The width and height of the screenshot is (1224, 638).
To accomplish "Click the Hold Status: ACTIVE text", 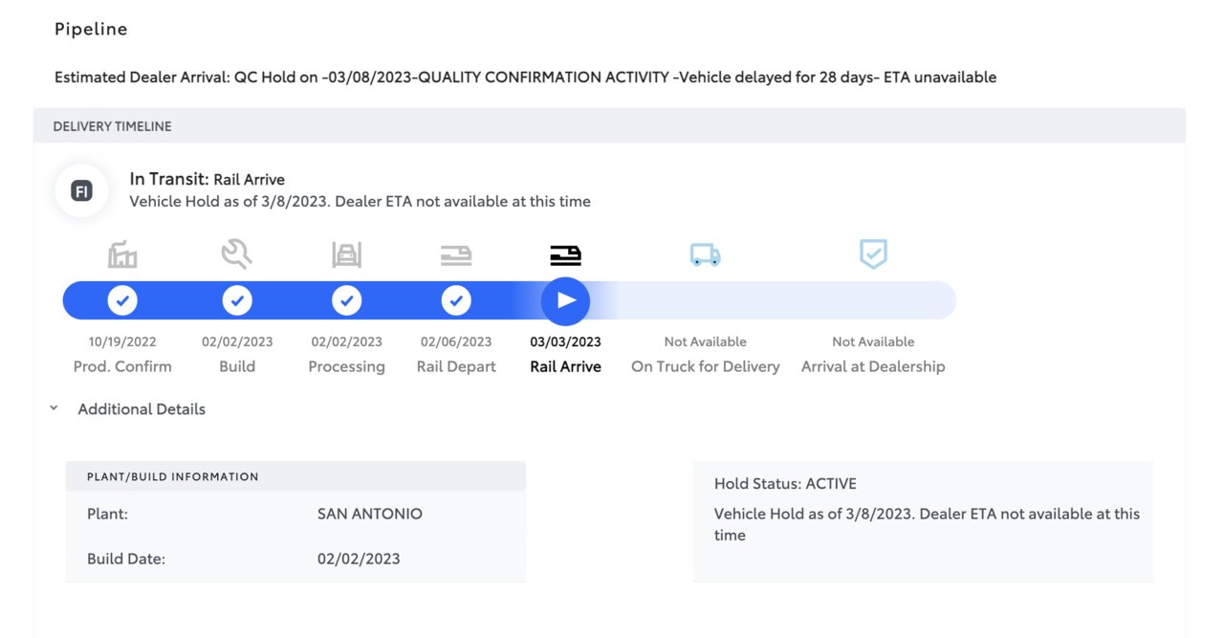I will [785, 484].
